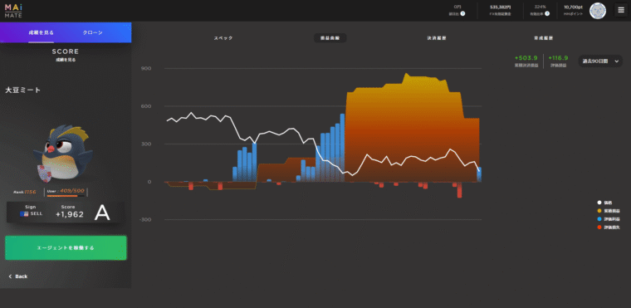Click the User 409/500 progress bar
This screenshot has height=308, width=631.
click(66, 196)
